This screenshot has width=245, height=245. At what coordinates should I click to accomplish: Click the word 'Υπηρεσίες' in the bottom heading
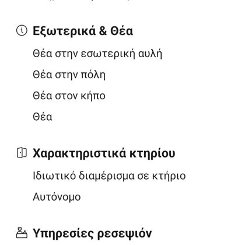63,233
